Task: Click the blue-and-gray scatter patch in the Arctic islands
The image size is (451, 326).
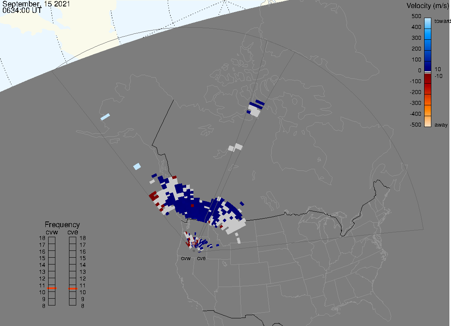Action: tap(256, 108)
